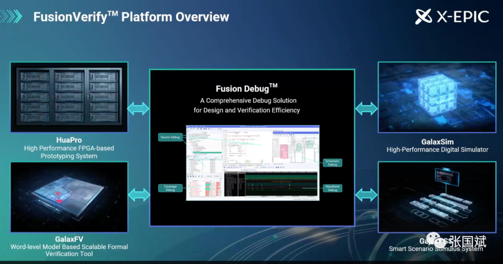Click the Waveform Debug label

pos(333,188)
